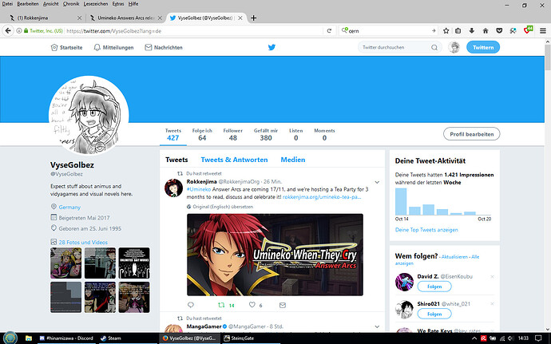Open the Folge ich 64 counter
551x344 pixels.
point(202,135)
